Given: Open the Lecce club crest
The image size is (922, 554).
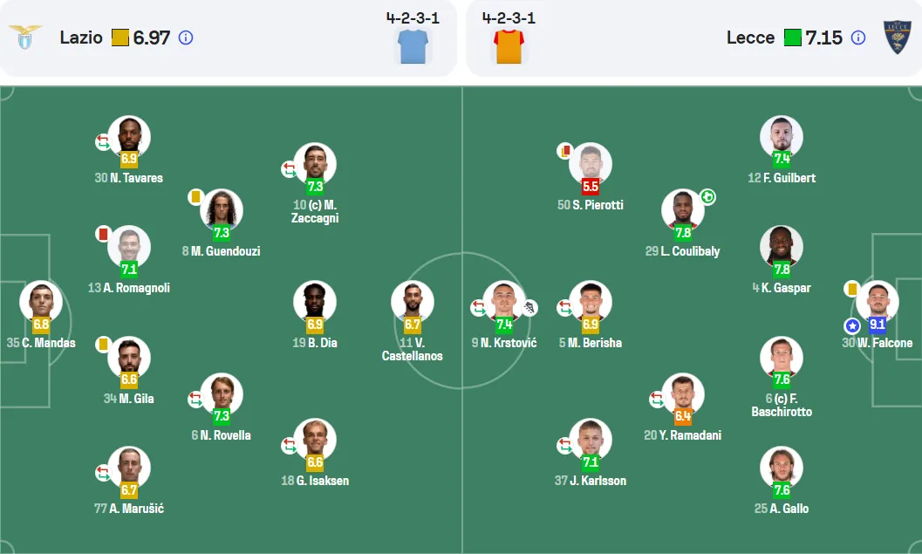Looking at the screenshot, I should [898, 38].
